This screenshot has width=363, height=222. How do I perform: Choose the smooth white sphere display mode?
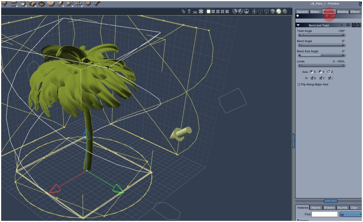[279, 11]
